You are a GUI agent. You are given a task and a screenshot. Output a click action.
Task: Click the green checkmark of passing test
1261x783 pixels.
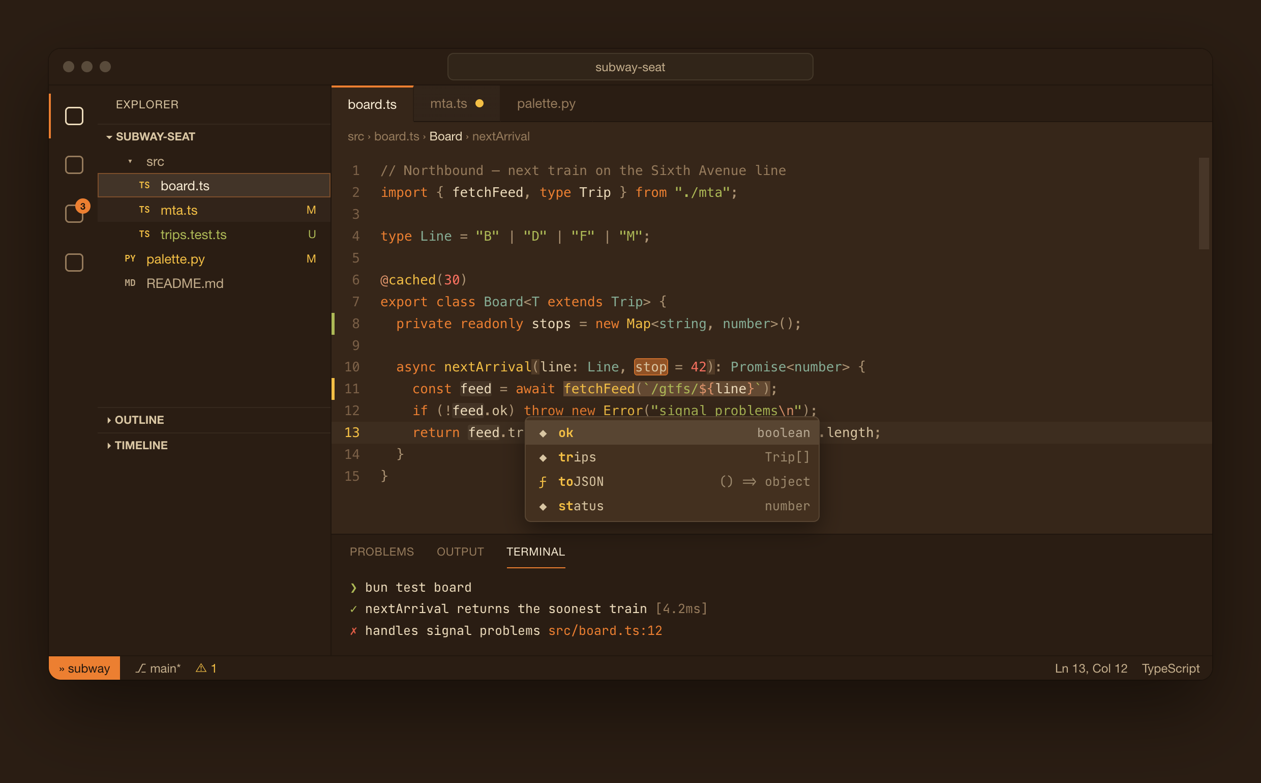tap(353, 609)
